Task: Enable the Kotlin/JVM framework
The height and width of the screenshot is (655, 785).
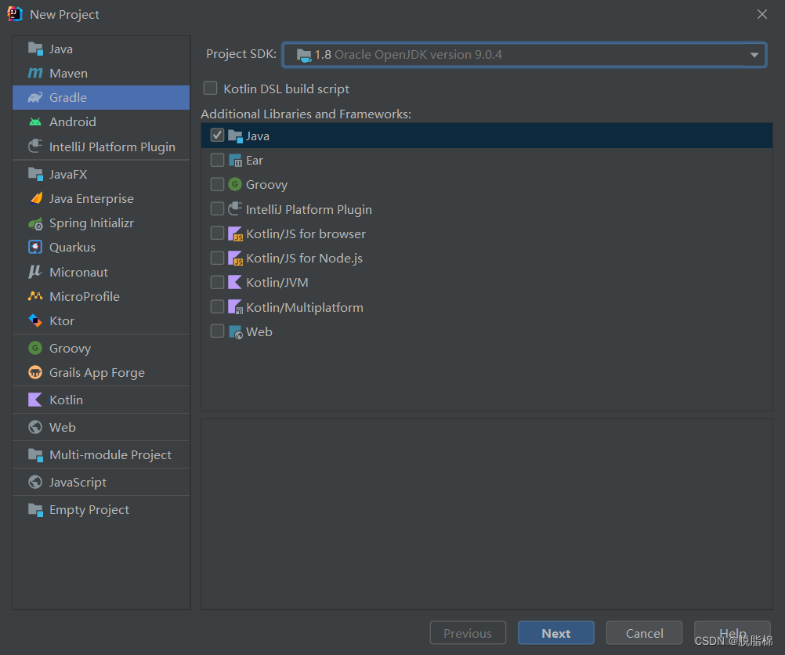Action: (x=217, y=282)
